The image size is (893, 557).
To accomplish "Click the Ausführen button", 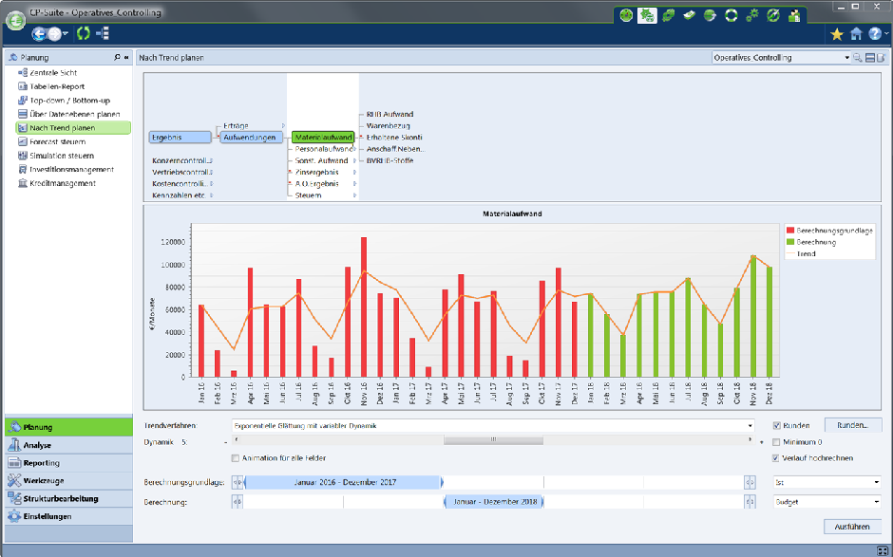I will 852,527.
